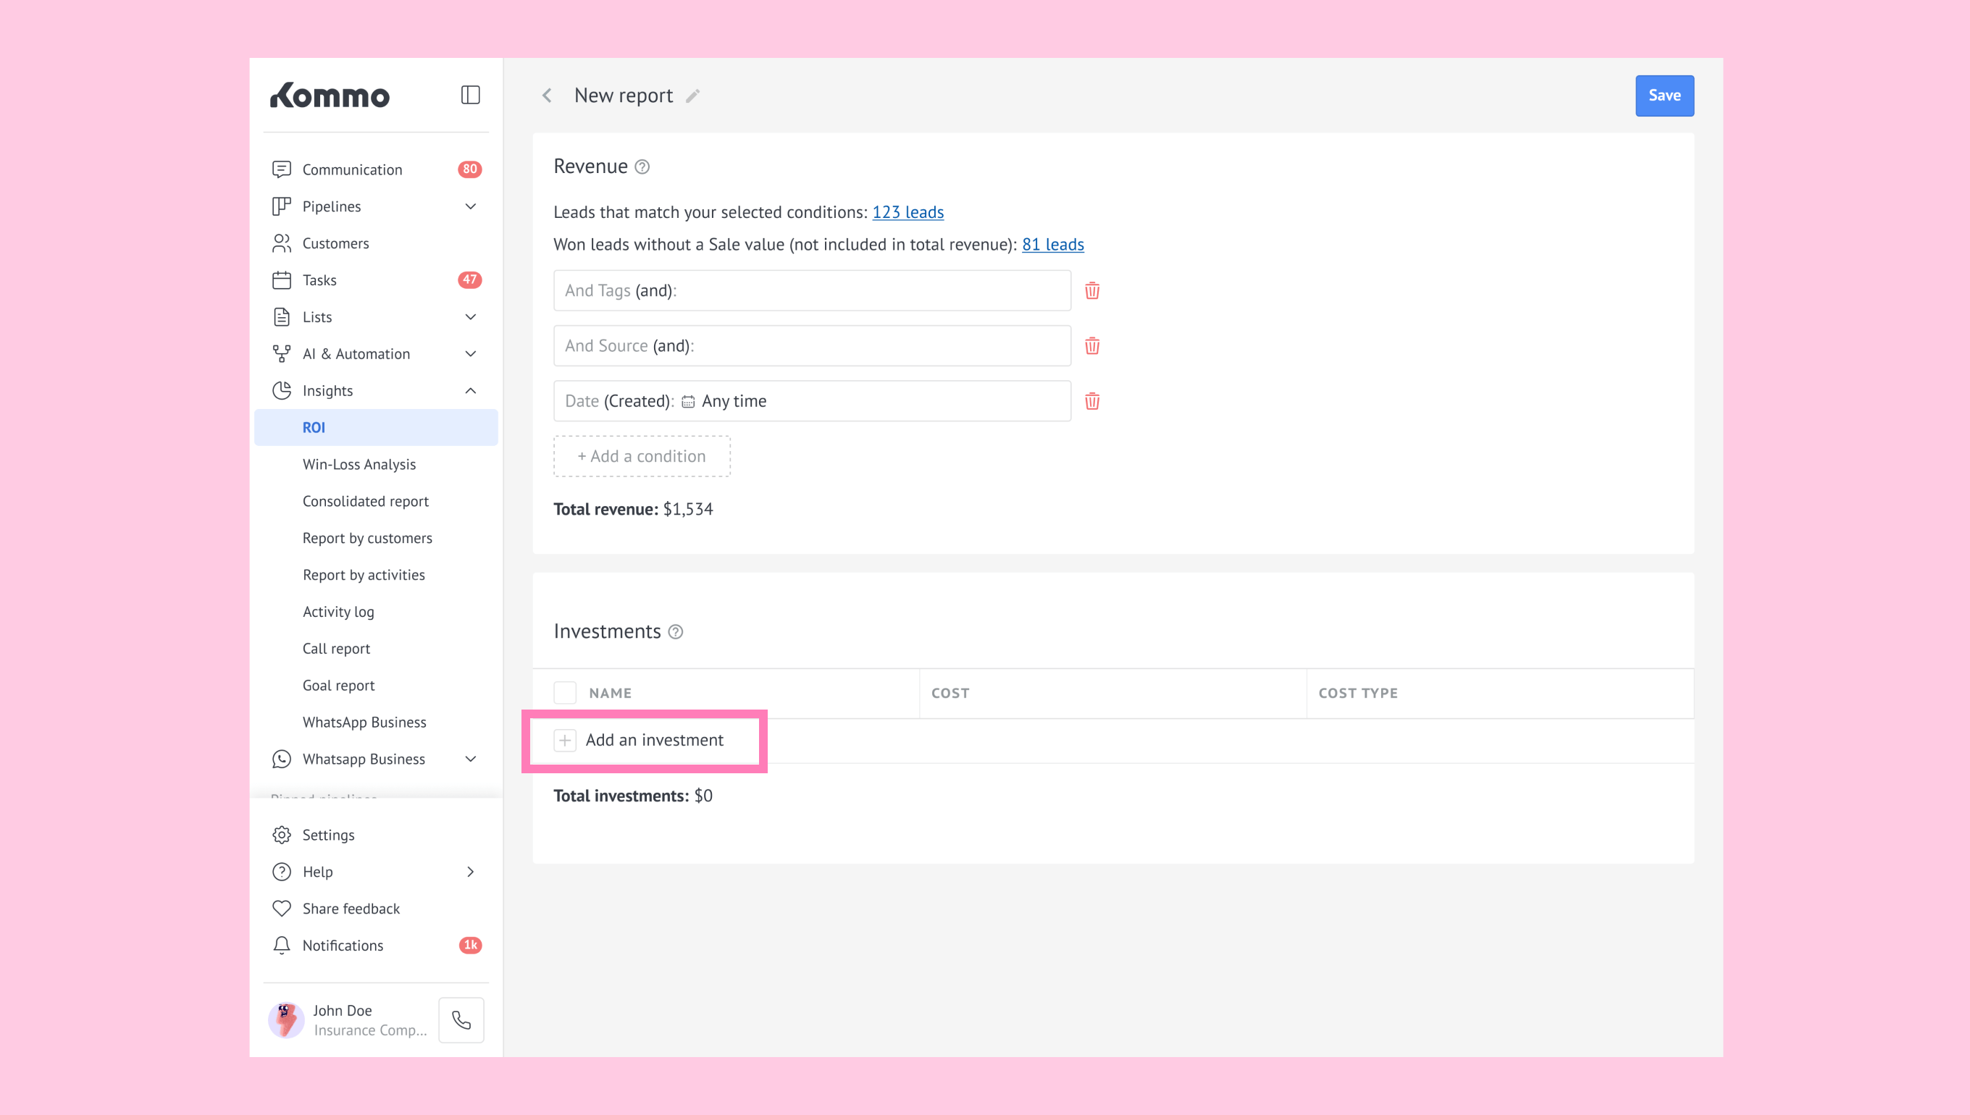The width and height of the screenshot is (1970, 1115).
Task: Remove the Date Created condition via the trash icon
Action: click(1091, 400)
